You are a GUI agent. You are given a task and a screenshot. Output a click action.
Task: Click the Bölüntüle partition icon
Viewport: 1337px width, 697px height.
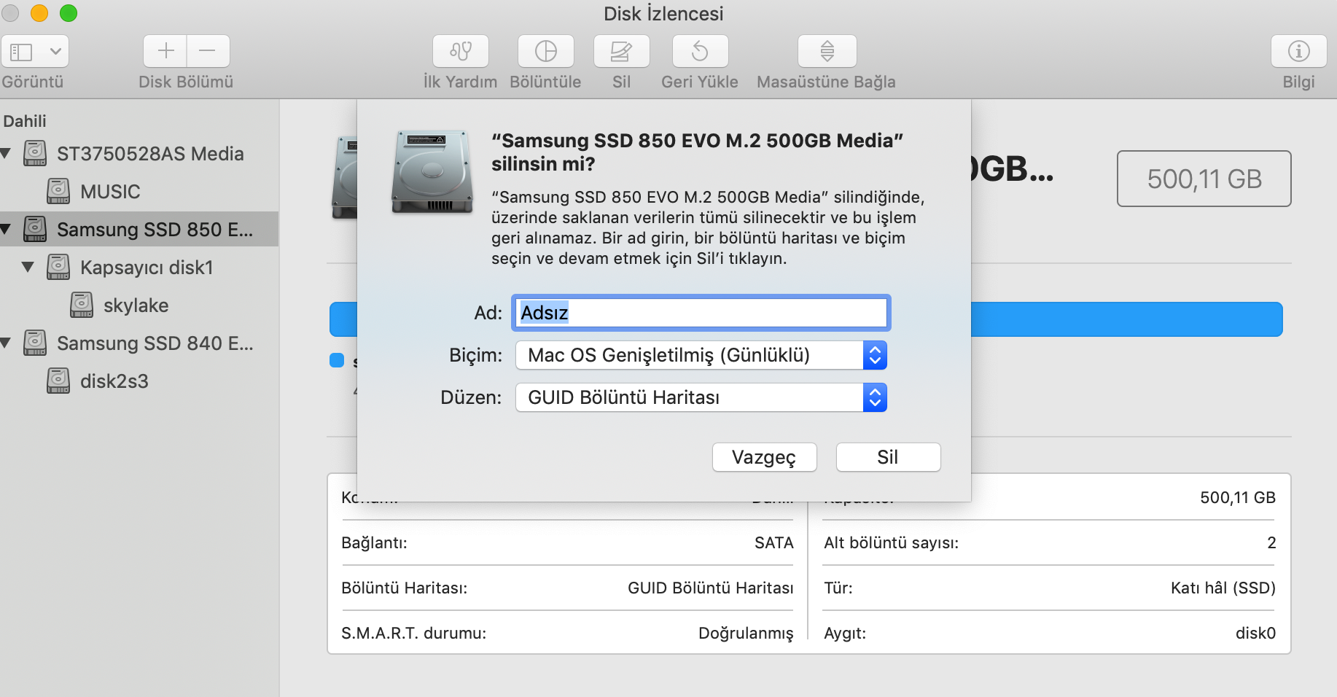545,52
